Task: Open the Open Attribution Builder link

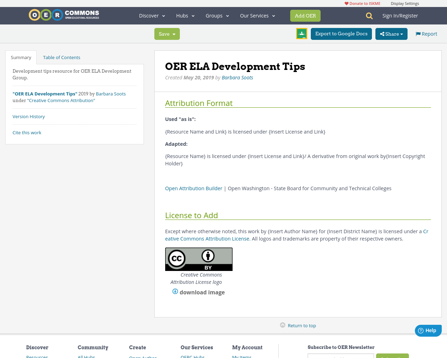Action: tap(193, 188)
